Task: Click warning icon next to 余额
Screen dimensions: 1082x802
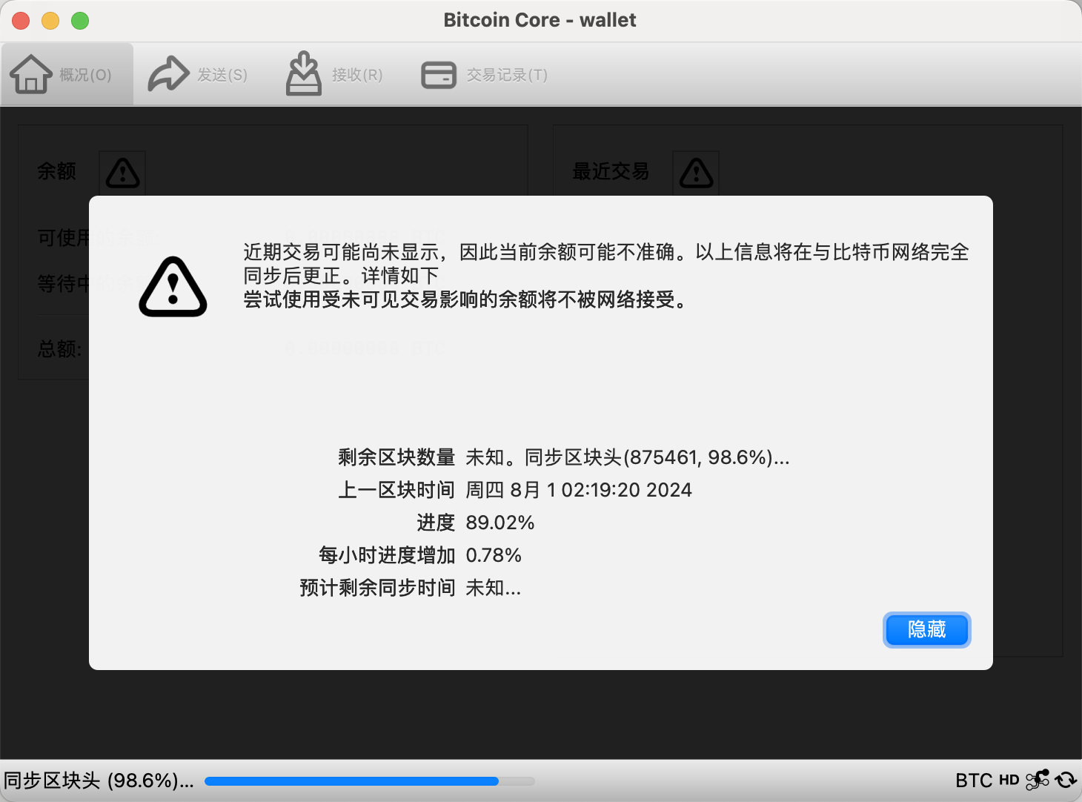Action: point(122,173)
